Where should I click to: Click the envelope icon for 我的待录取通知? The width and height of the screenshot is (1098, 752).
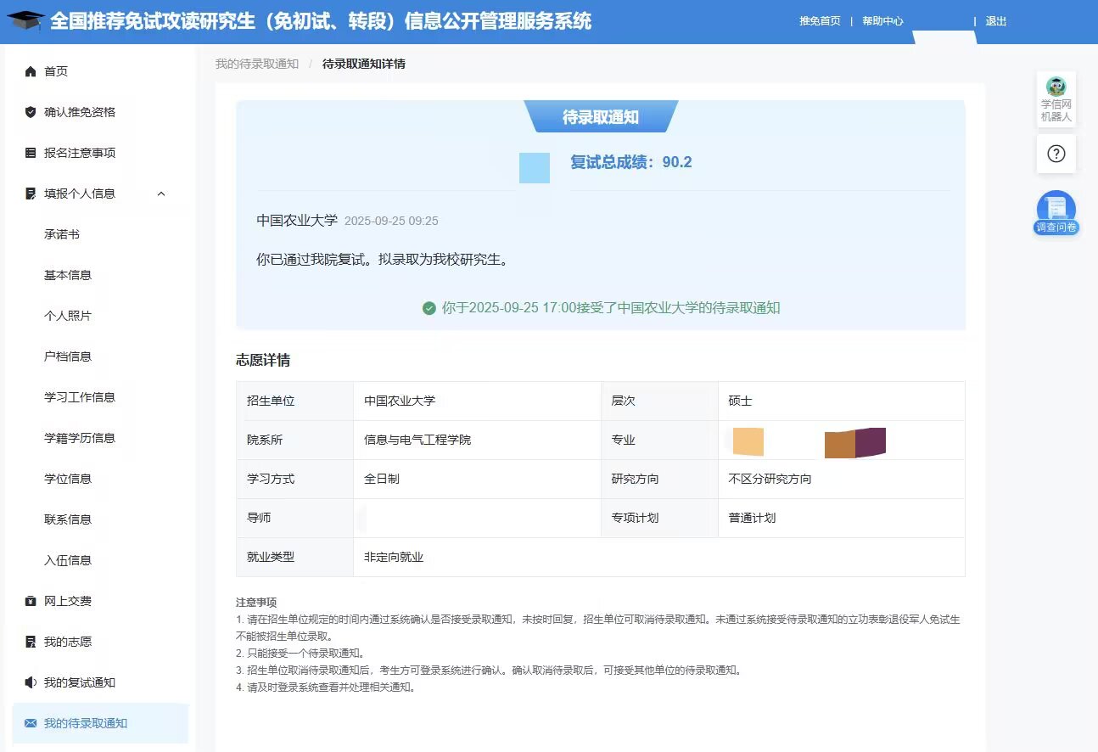(31, 723)
